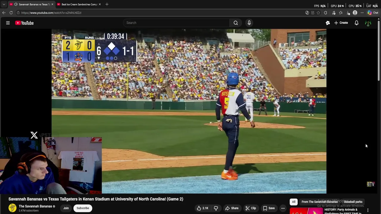Image resolution: width=381 pixels, height=214 pixels.
Task: Open the favorites list icon
Action: coord(341,13)
